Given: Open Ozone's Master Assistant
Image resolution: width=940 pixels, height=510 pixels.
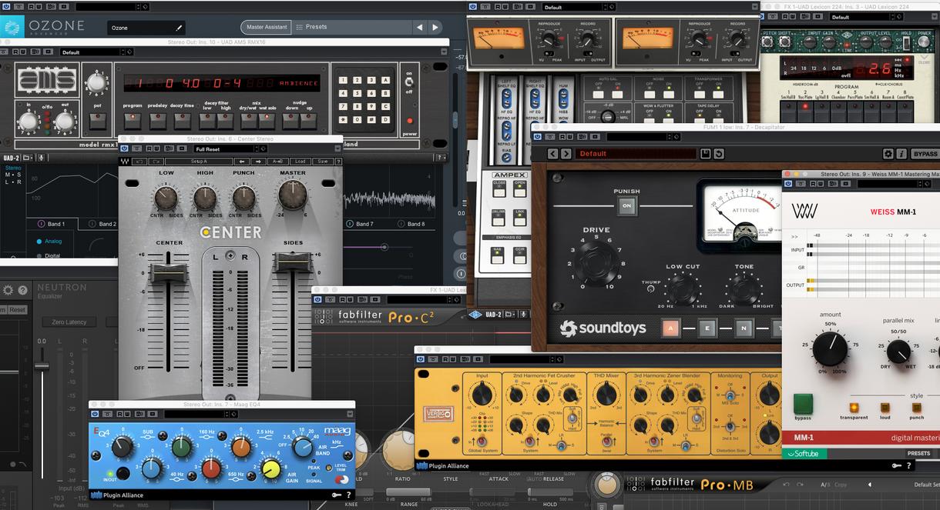Looking at the screenshot, I should [x=265, y=27].
